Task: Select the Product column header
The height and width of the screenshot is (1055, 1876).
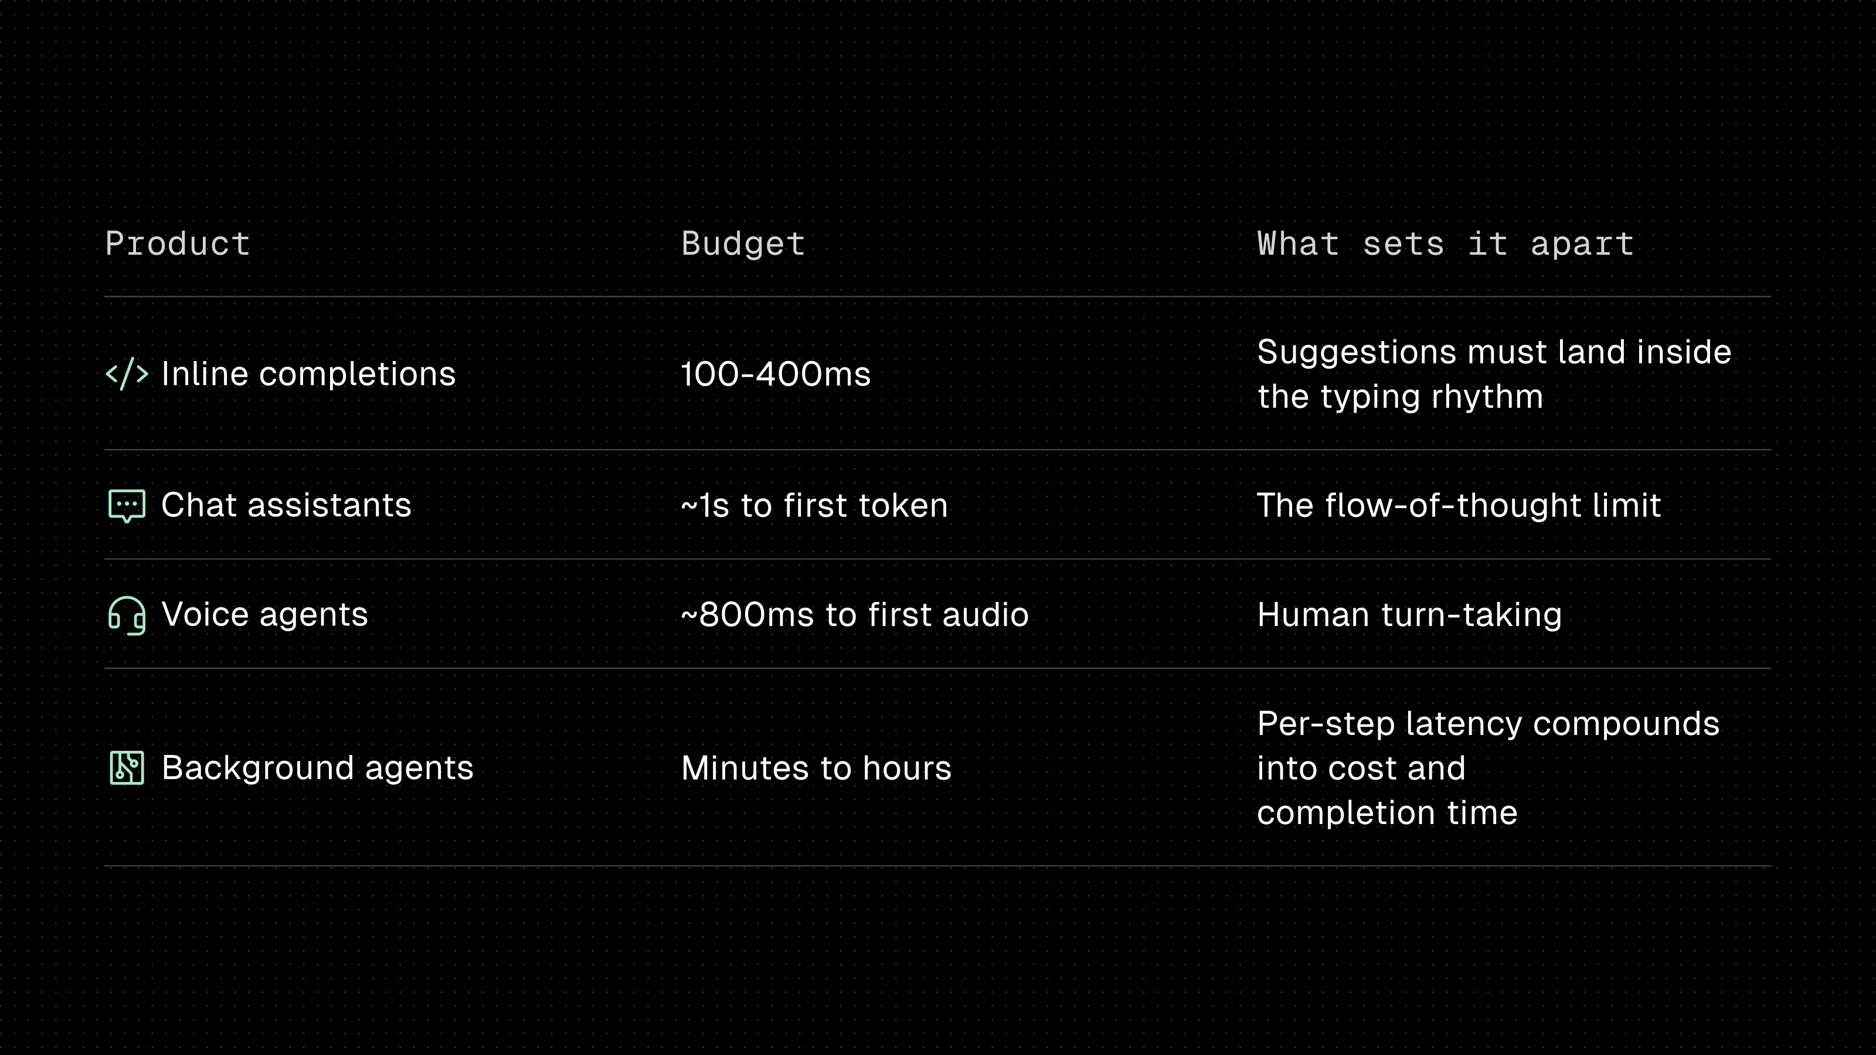Action: [x=178, y=244]
